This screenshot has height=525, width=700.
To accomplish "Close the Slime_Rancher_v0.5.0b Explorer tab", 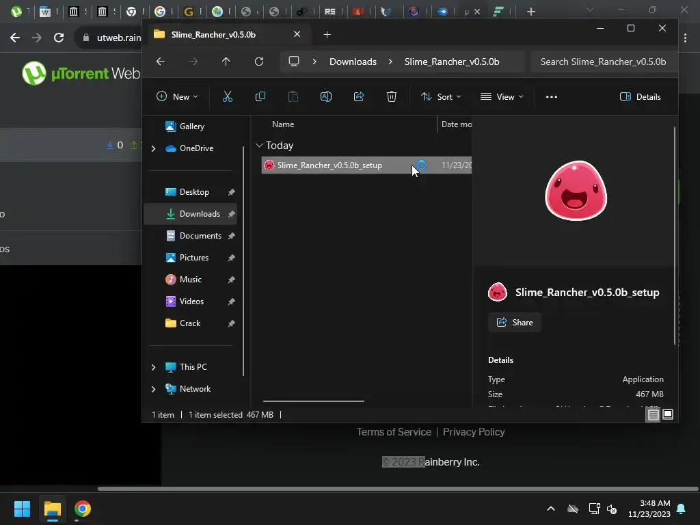I will [x=297, y=34].
